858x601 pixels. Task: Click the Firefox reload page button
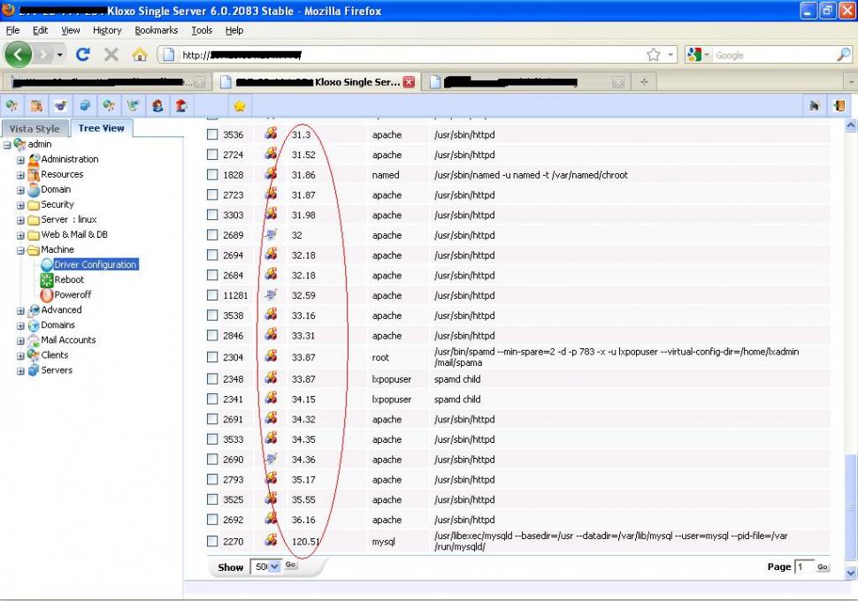pyautogui.click(x=83, y=55)
